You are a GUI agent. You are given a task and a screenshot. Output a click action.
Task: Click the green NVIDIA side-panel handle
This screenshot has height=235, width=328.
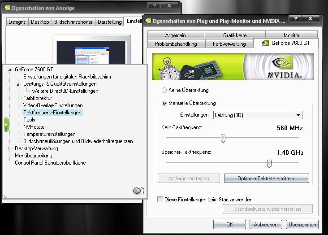pos(6,125)
